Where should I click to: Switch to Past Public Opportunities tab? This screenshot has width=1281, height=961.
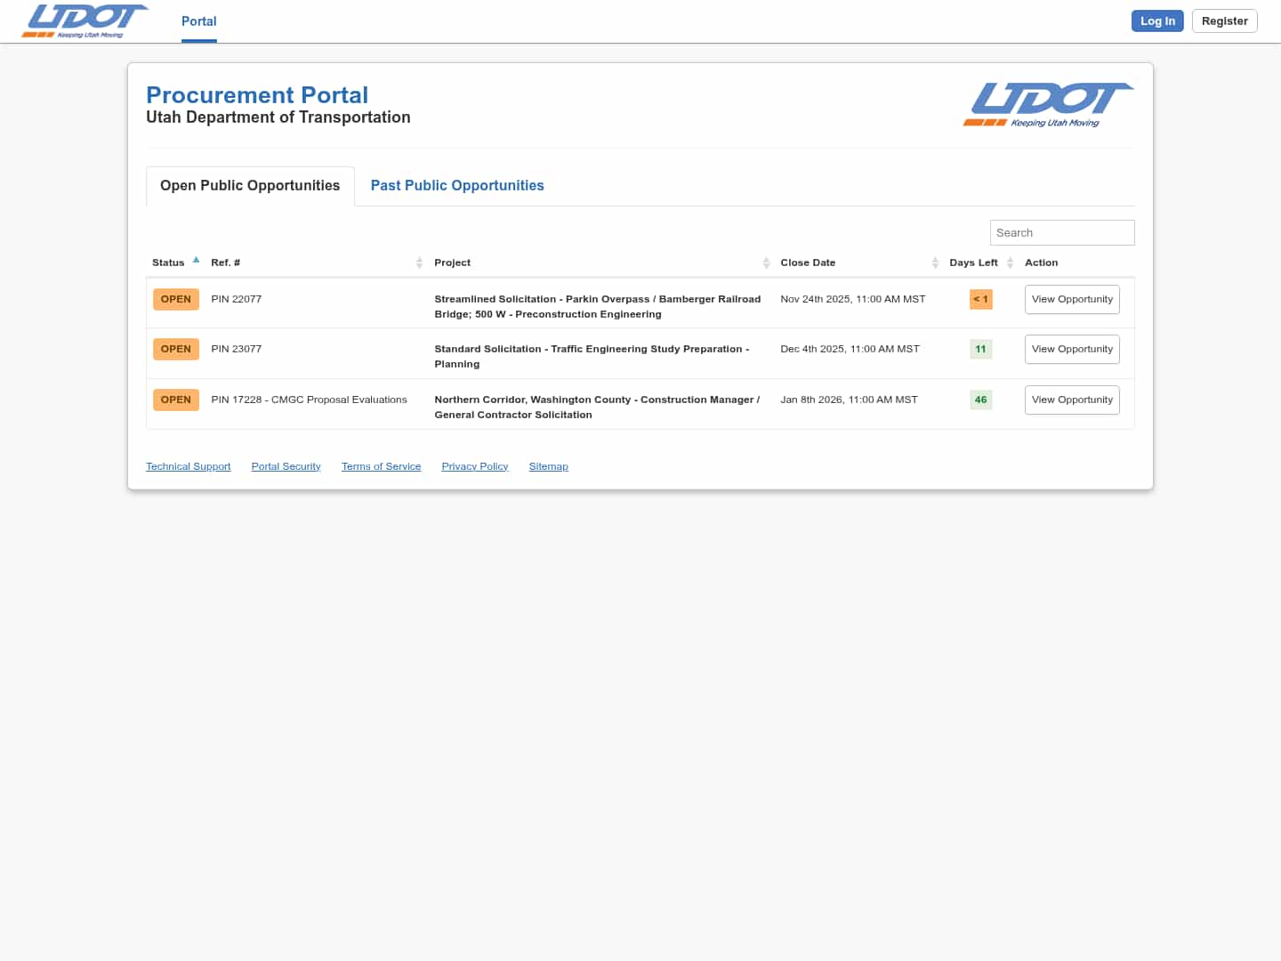pyautogui.click(x=457, y=186)
